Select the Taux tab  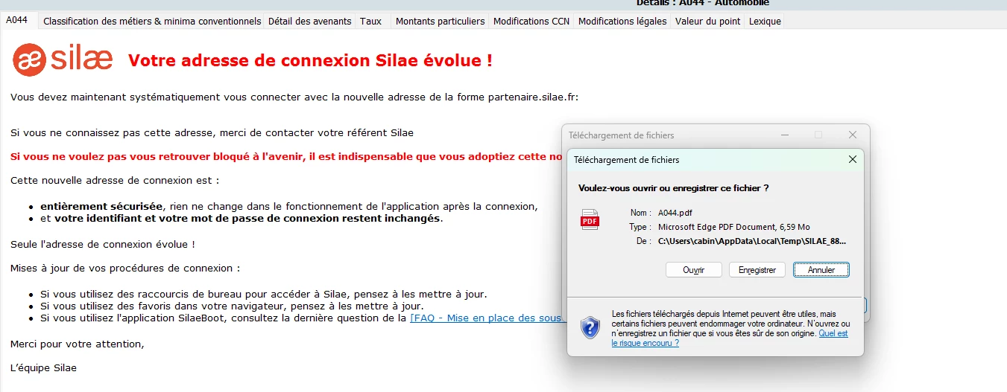click(x=370, y=22)
